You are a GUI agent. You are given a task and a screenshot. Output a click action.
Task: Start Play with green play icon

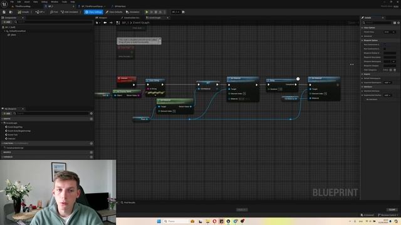coord(147,12)
